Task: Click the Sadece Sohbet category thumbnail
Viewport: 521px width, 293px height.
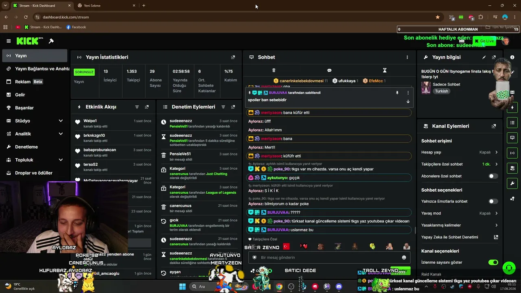Action: coord(426,87)
